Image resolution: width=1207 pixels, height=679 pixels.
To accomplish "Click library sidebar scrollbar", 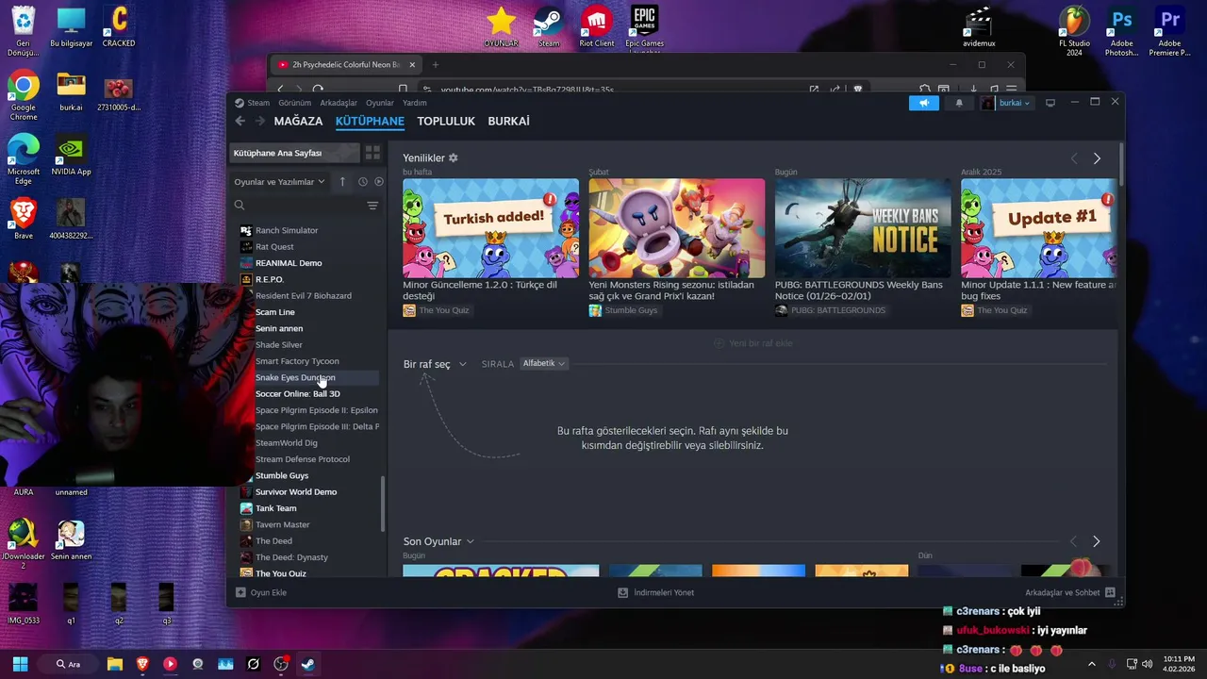I will [382, 504].
